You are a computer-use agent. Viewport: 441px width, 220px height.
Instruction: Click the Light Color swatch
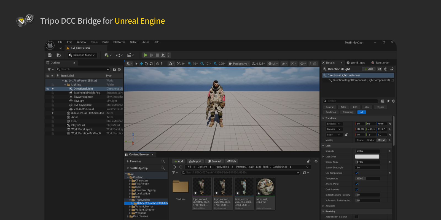[367, 156]
